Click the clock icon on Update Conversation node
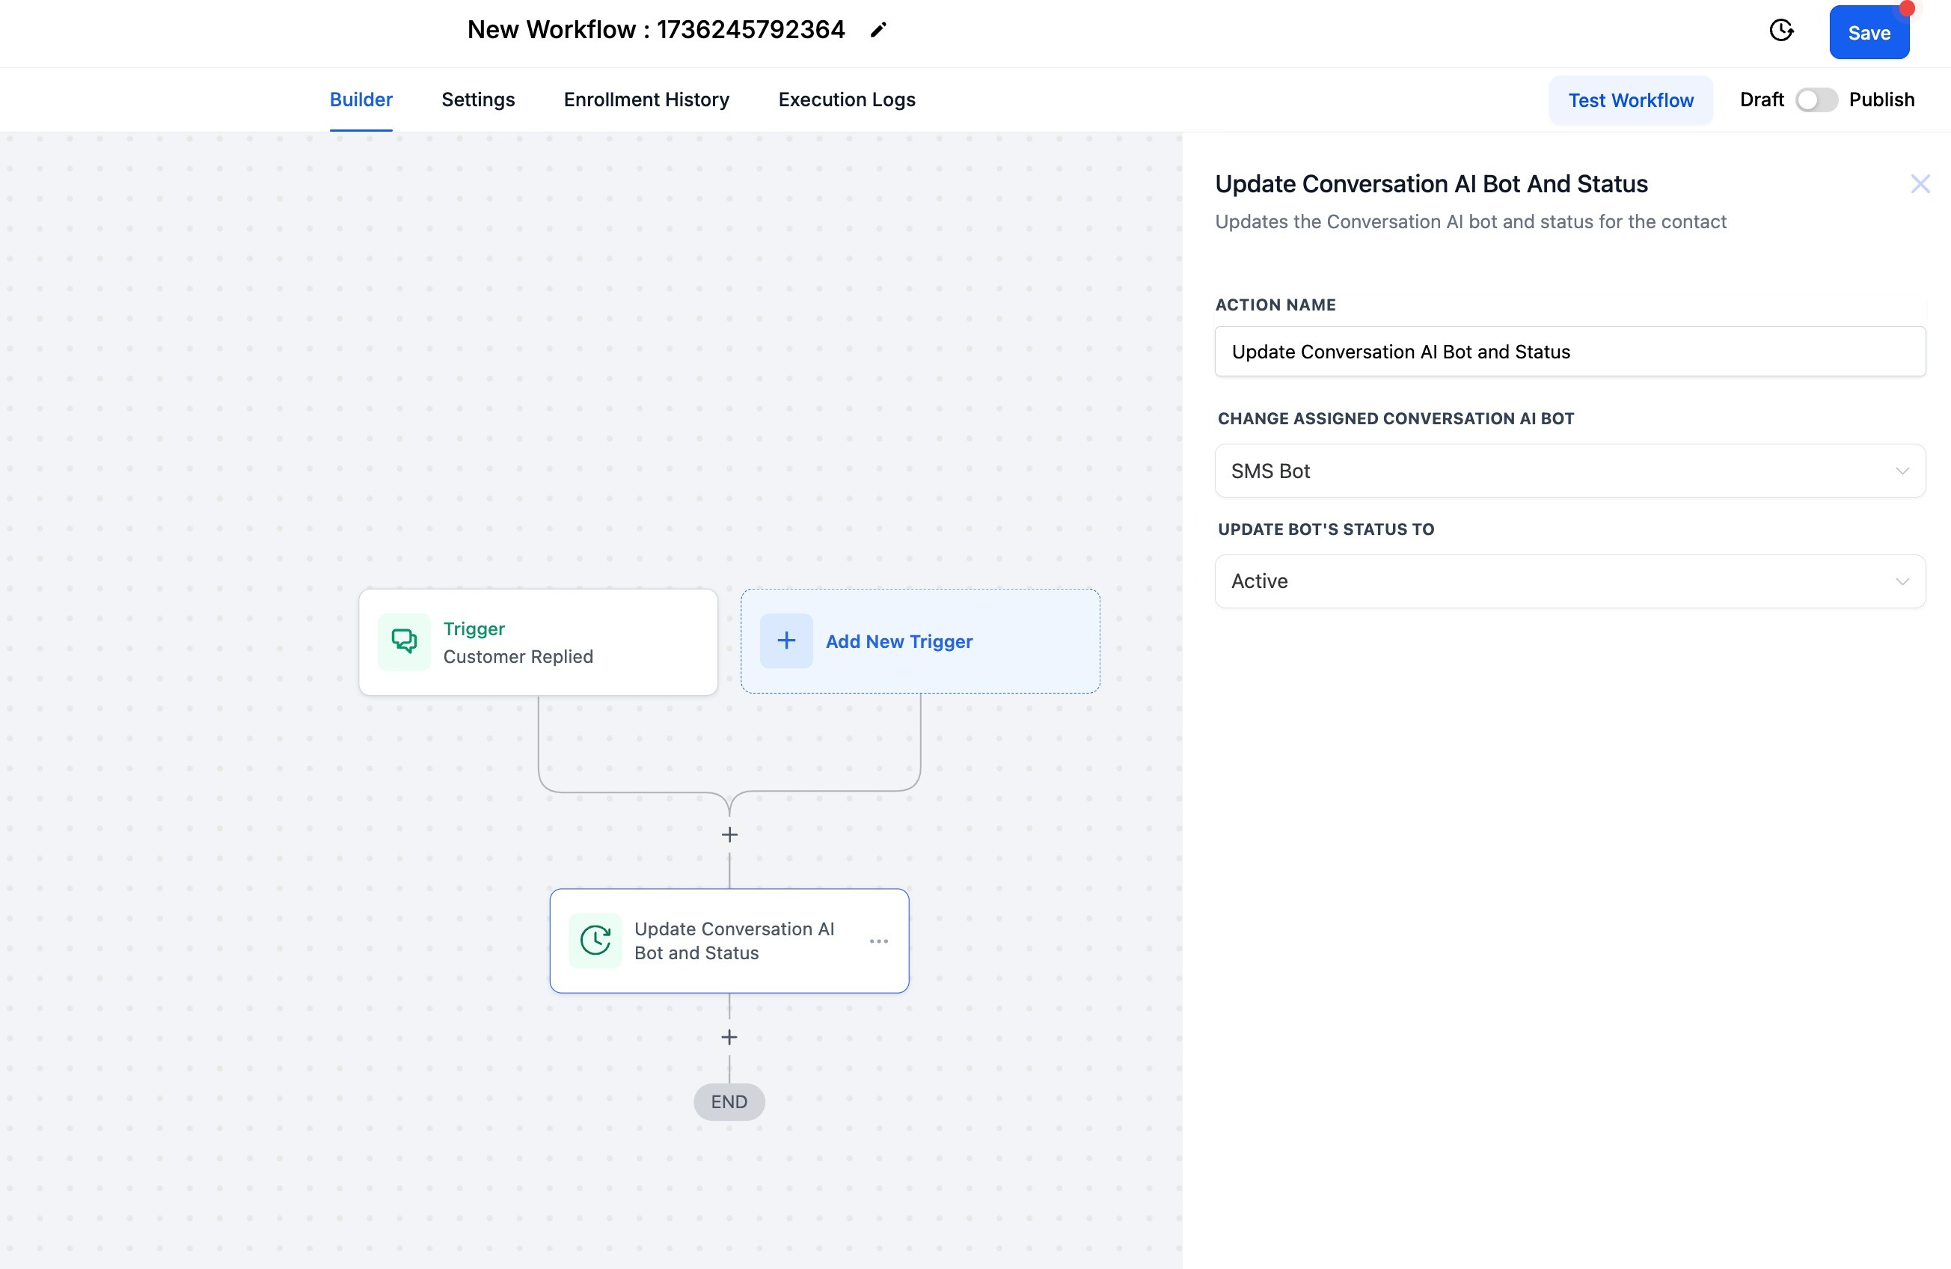1951x1269 pixels. pos(595,941)
